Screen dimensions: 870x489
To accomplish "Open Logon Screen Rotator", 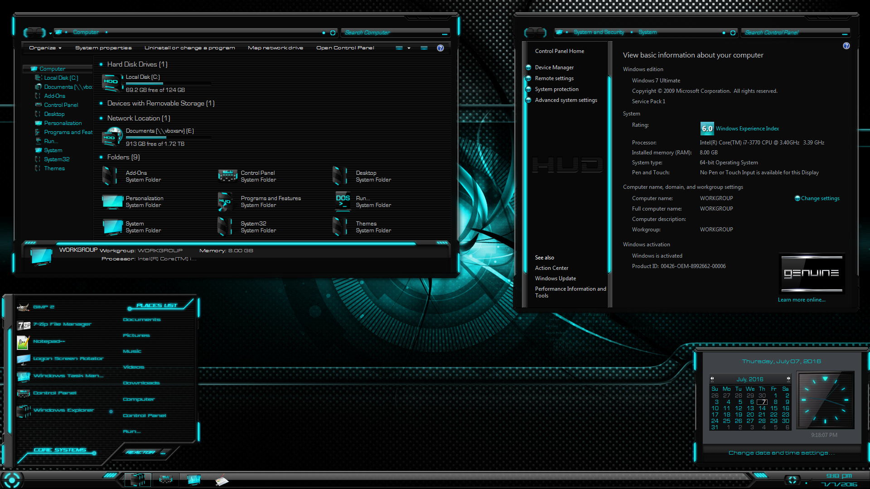I will [x=67, y=358].
